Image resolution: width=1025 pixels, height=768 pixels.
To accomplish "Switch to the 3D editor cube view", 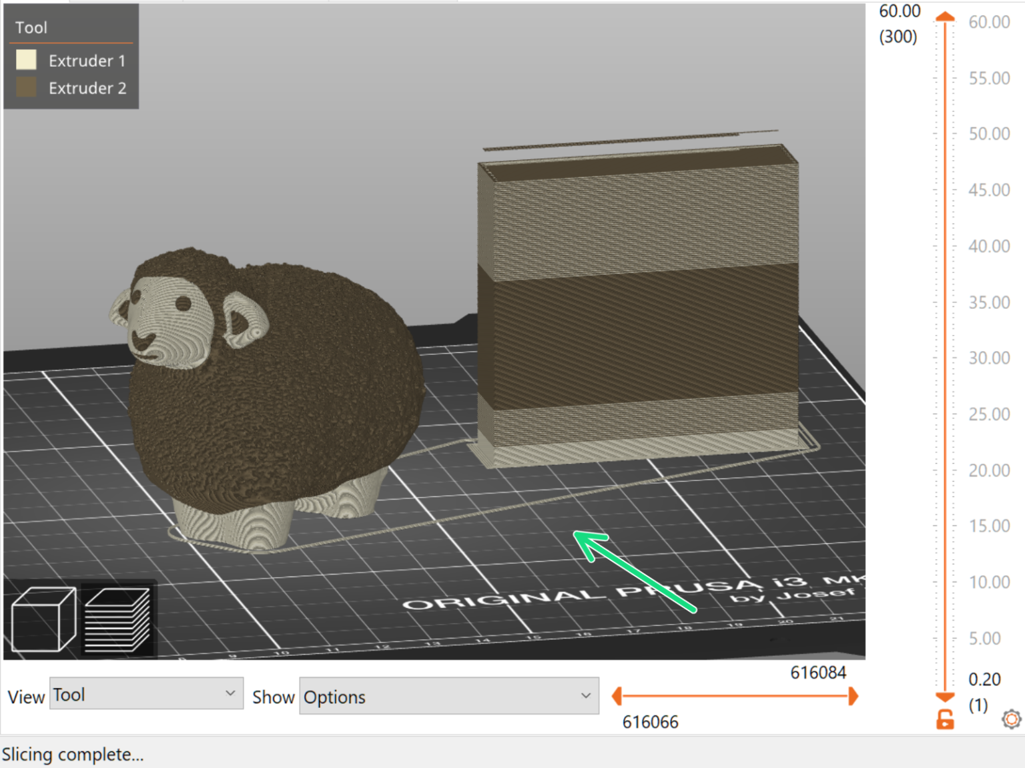I will point(43,619).
